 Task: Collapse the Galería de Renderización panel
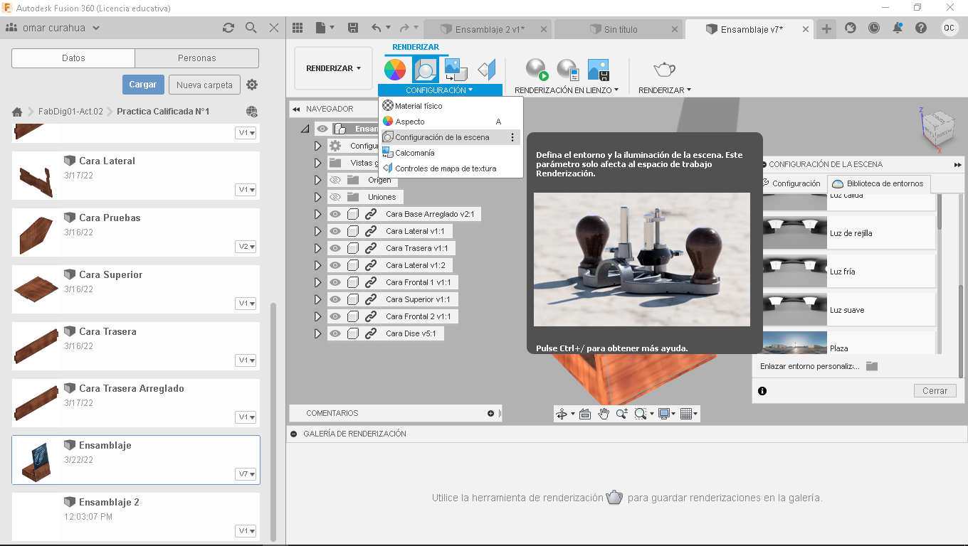coord(293,434)
